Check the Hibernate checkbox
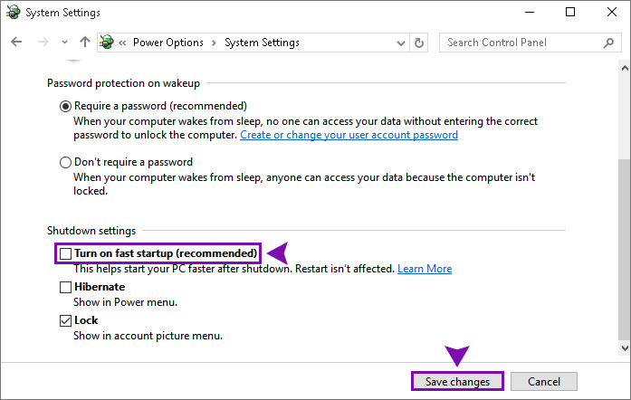 65,287
